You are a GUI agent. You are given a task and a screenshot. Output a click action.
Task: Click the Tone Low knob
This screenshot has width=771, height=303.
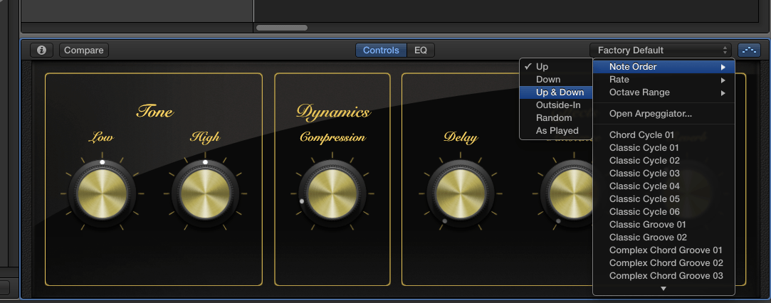click(x=103, y=194)
